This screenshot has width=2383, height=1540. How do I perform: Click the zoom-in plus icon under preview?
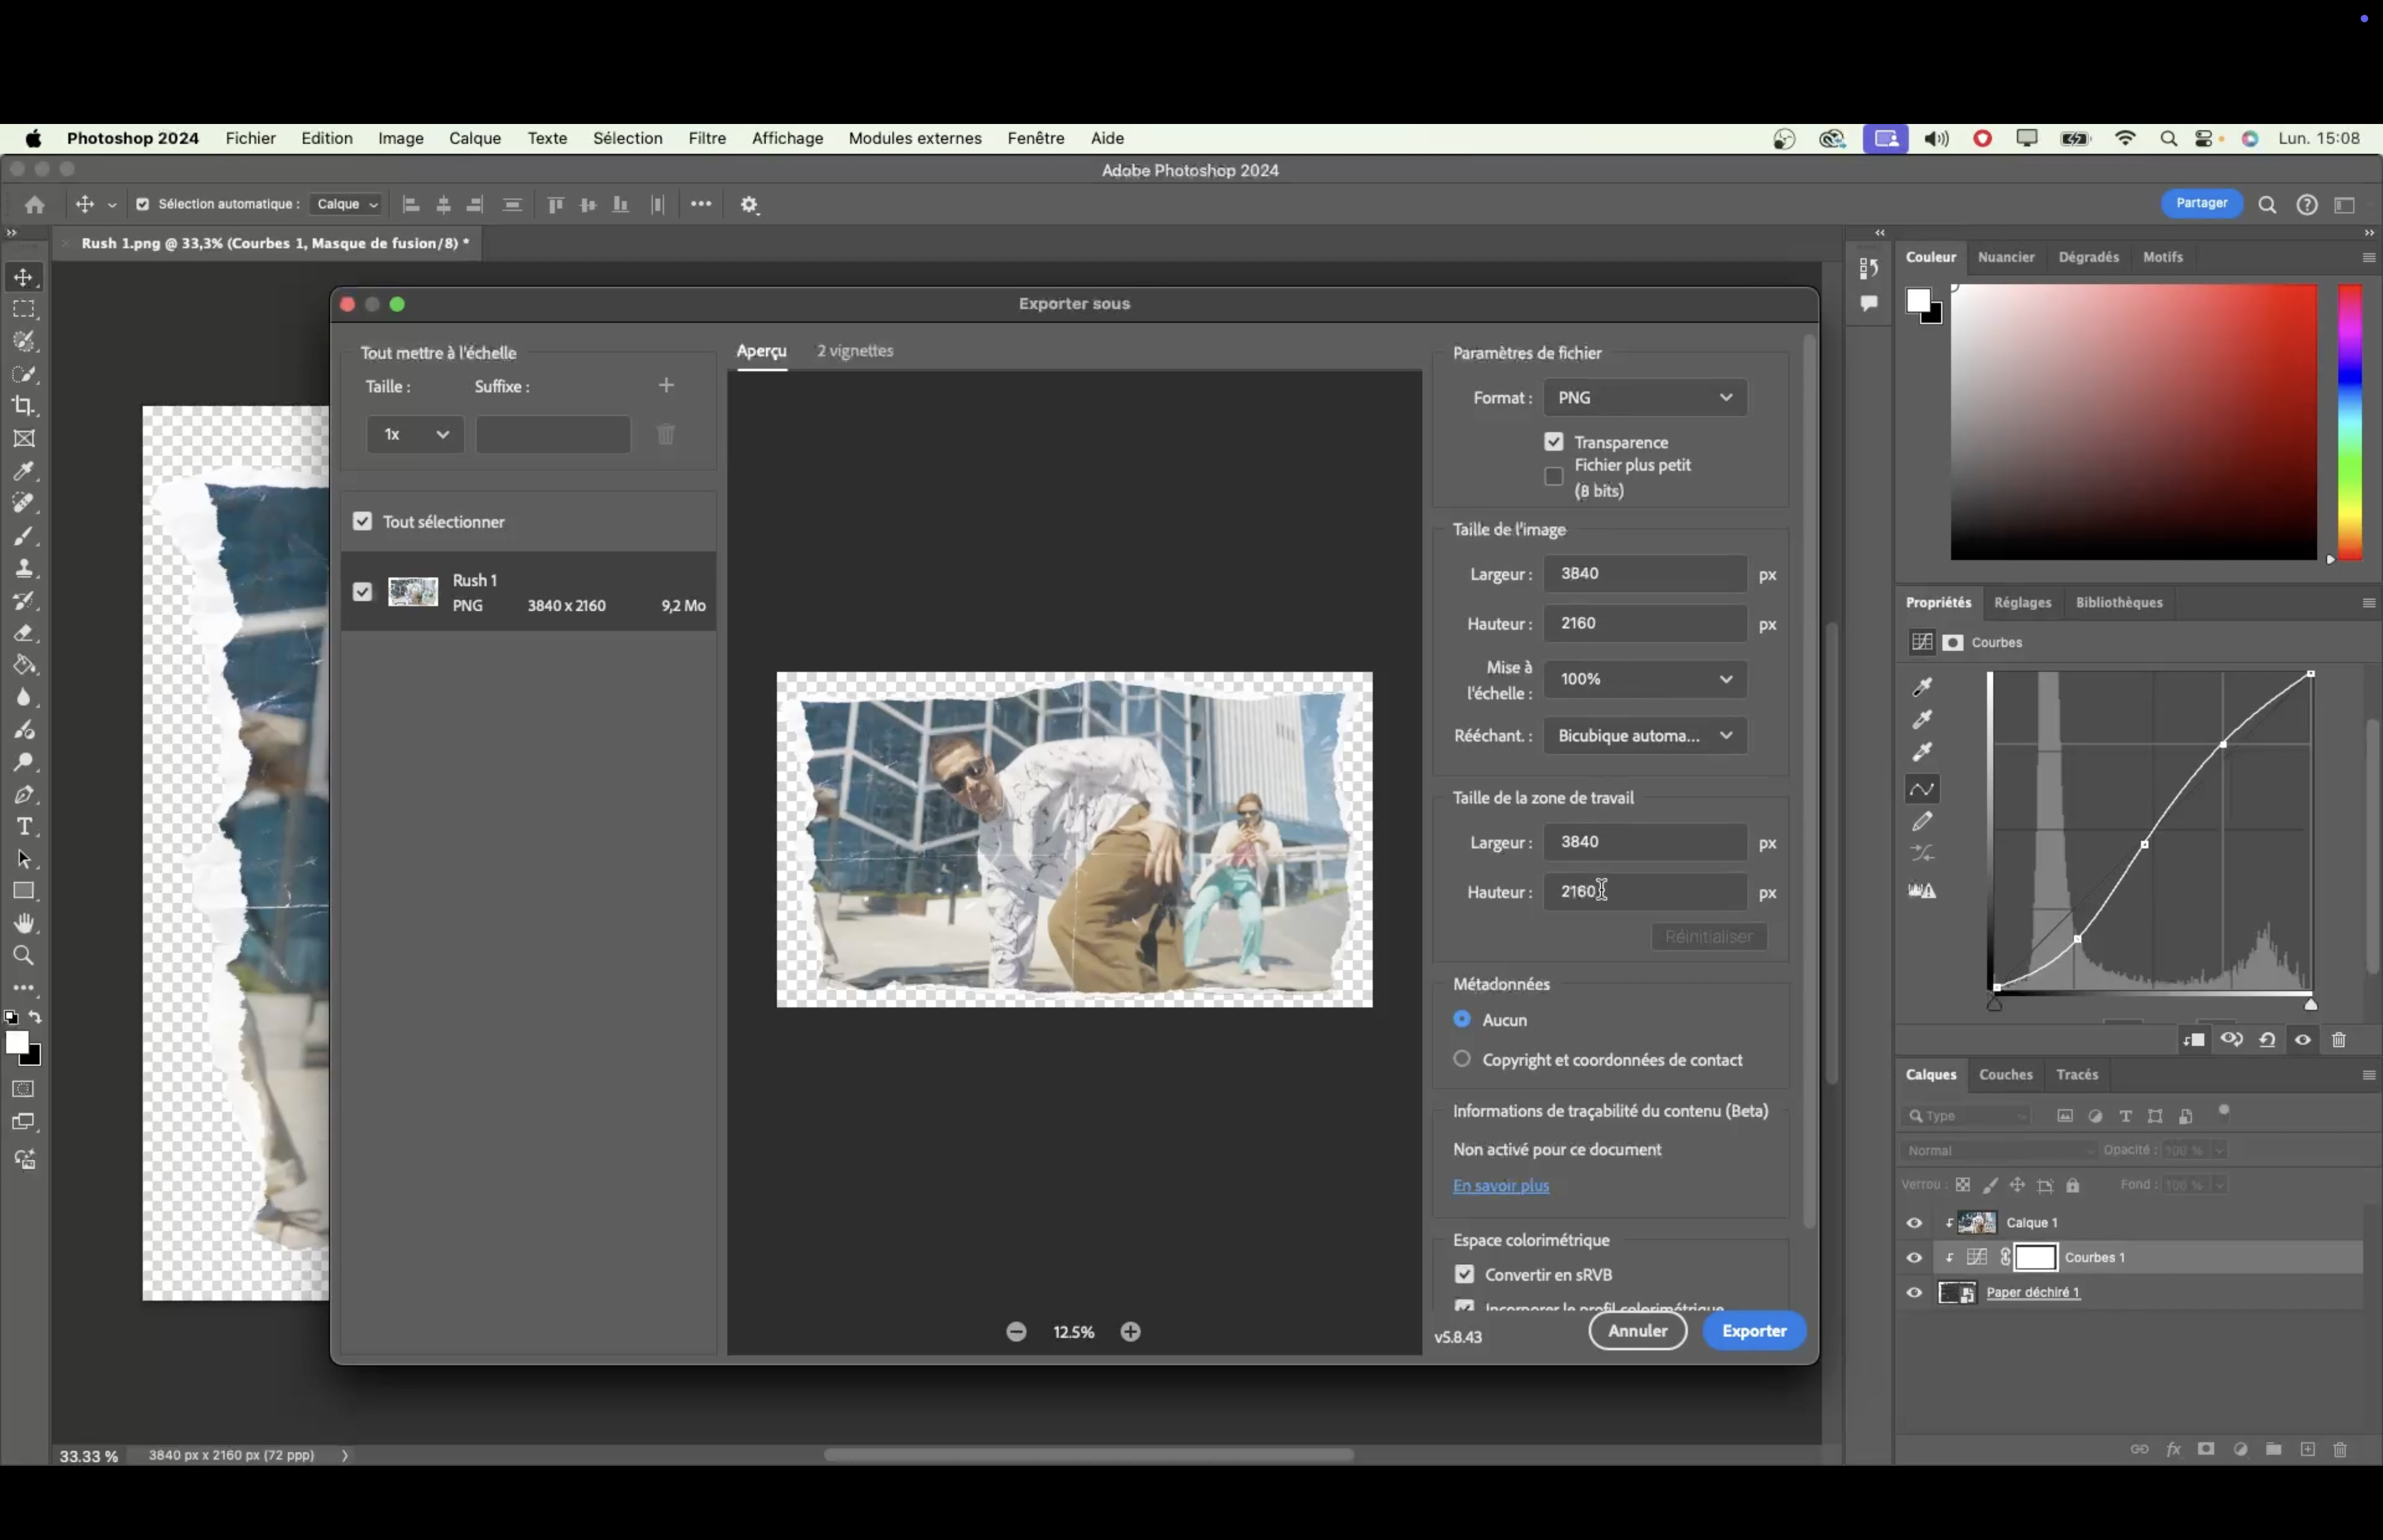pyautogui.click(x=1130, y=1332)
